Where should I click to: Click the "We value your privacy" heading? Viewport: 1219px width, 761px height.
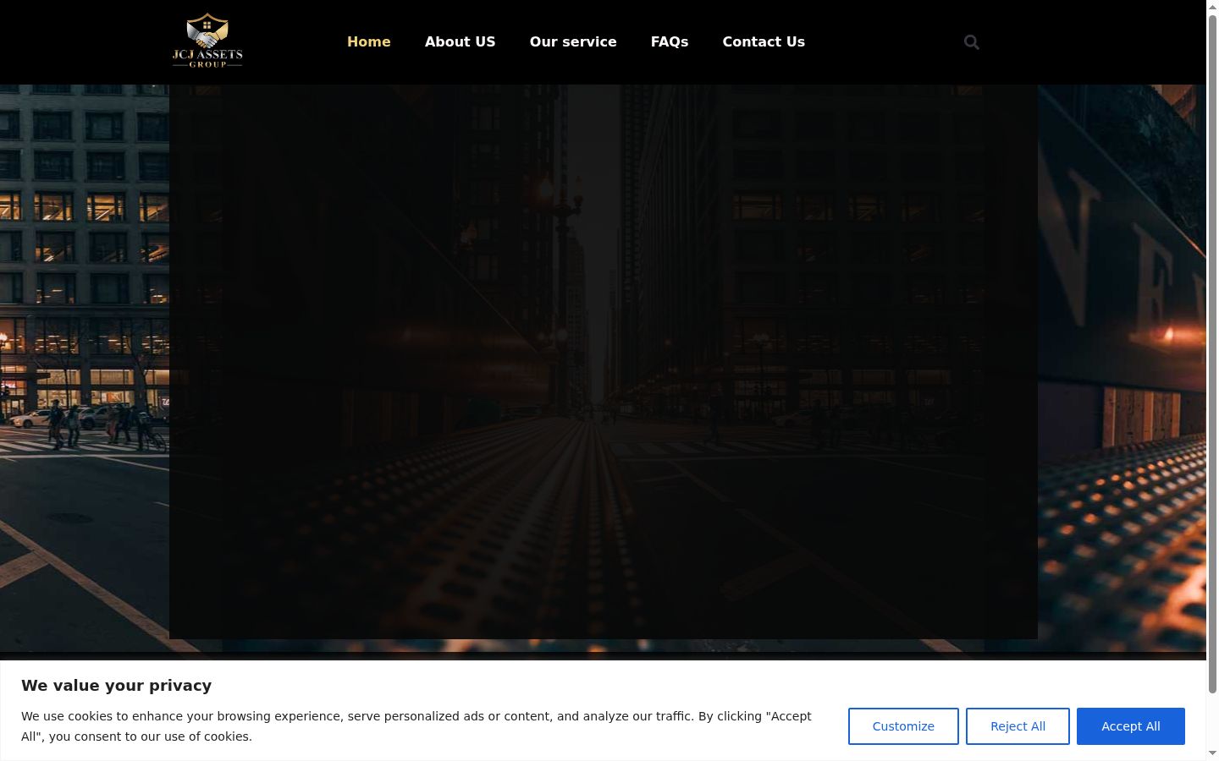(116, 686)
